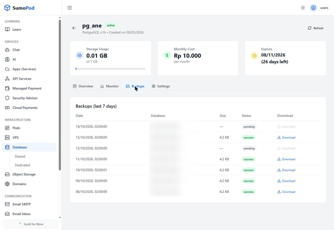
Task: Download the 11/10/2026 backup
Action: coord(286,159)
